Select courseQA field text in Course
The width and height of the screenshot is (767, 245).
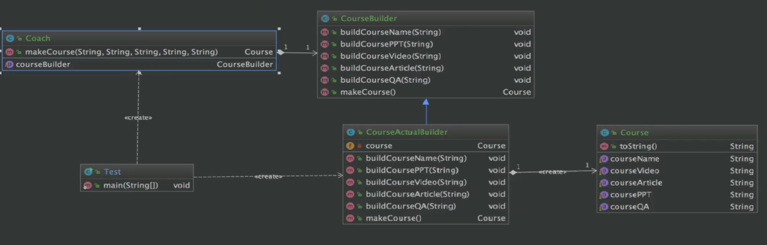tap(629, 207)
